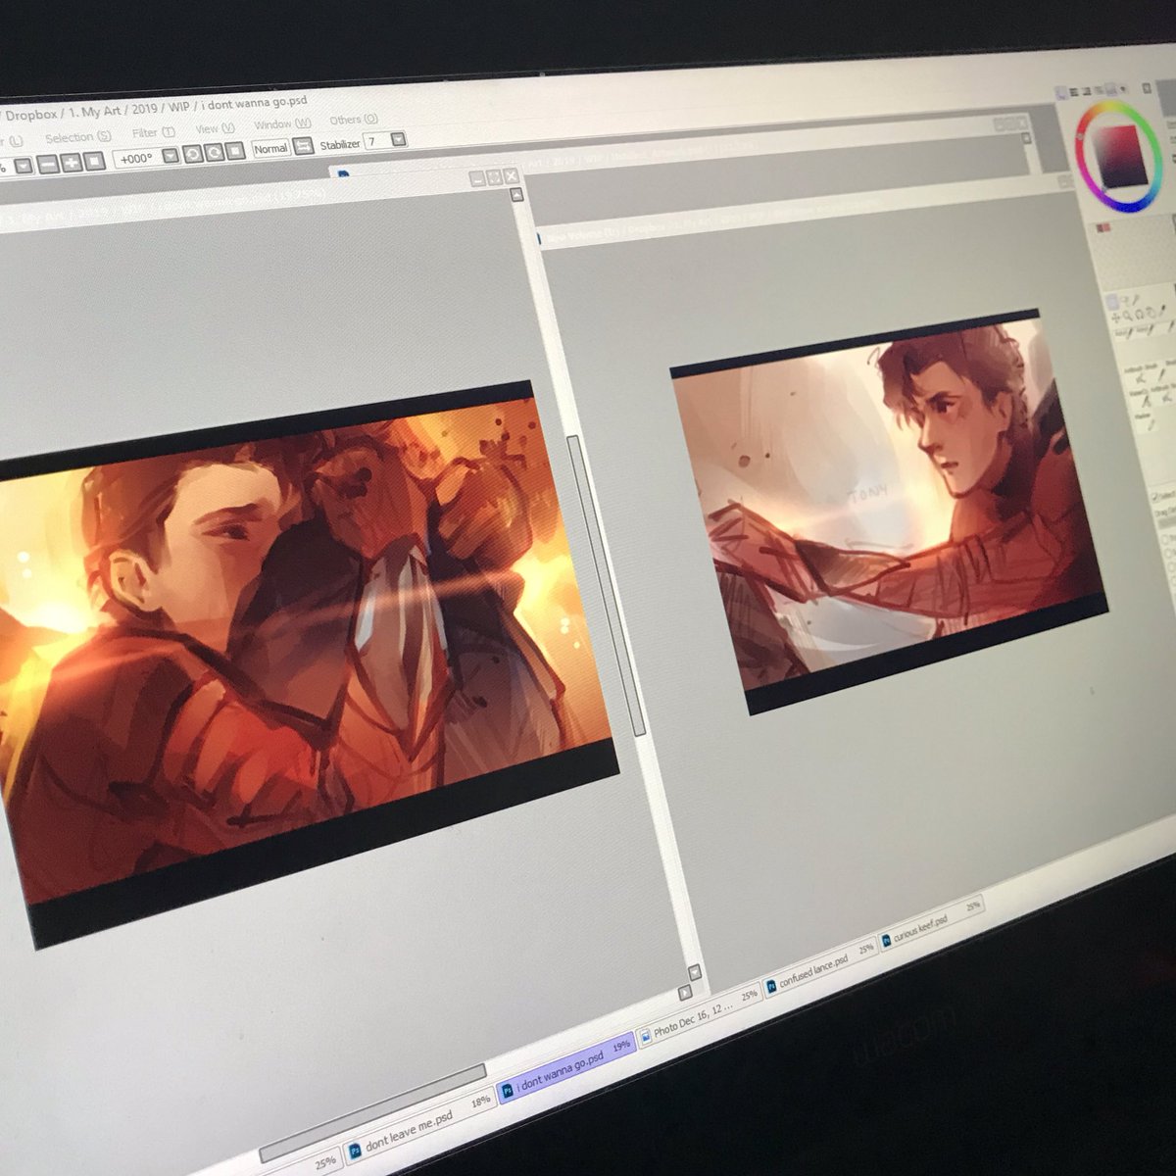This screenshot has height=1176, width=1176.
Task: Select the zoom magnifier tool
Action: point(1127,316)
